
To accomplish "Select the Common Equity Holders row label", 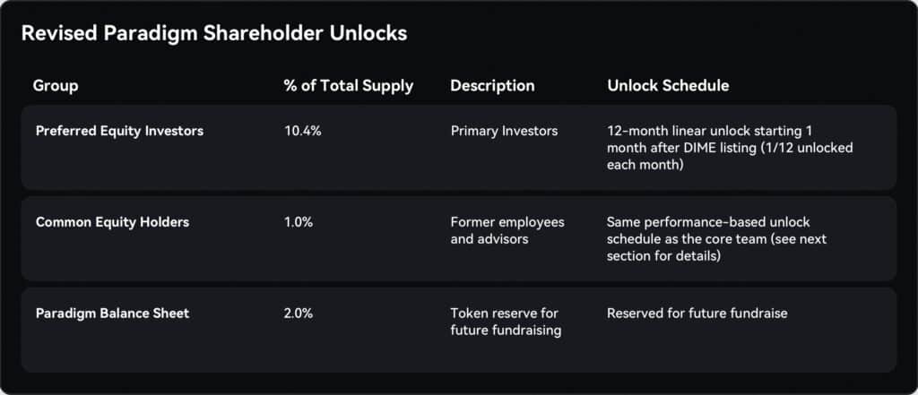I will point(112,222).
